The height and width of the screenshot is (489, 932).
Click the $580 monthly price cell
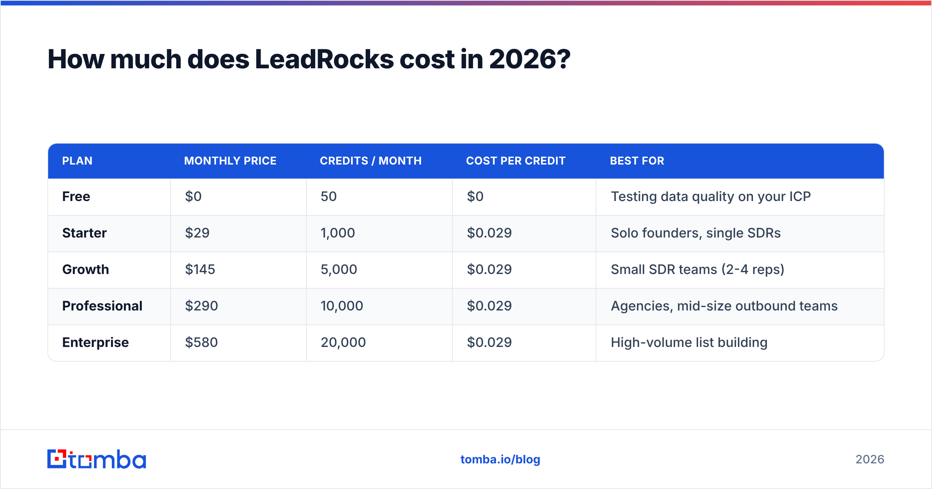point(238,343)
